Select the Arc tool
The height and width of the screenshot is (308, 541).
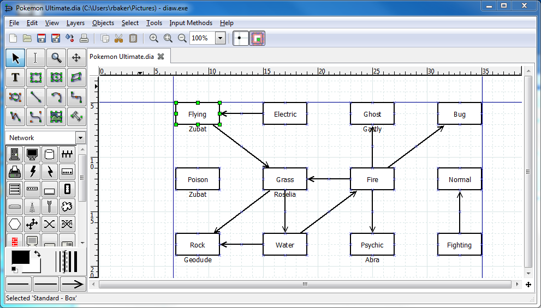click(x=56, y=97)
